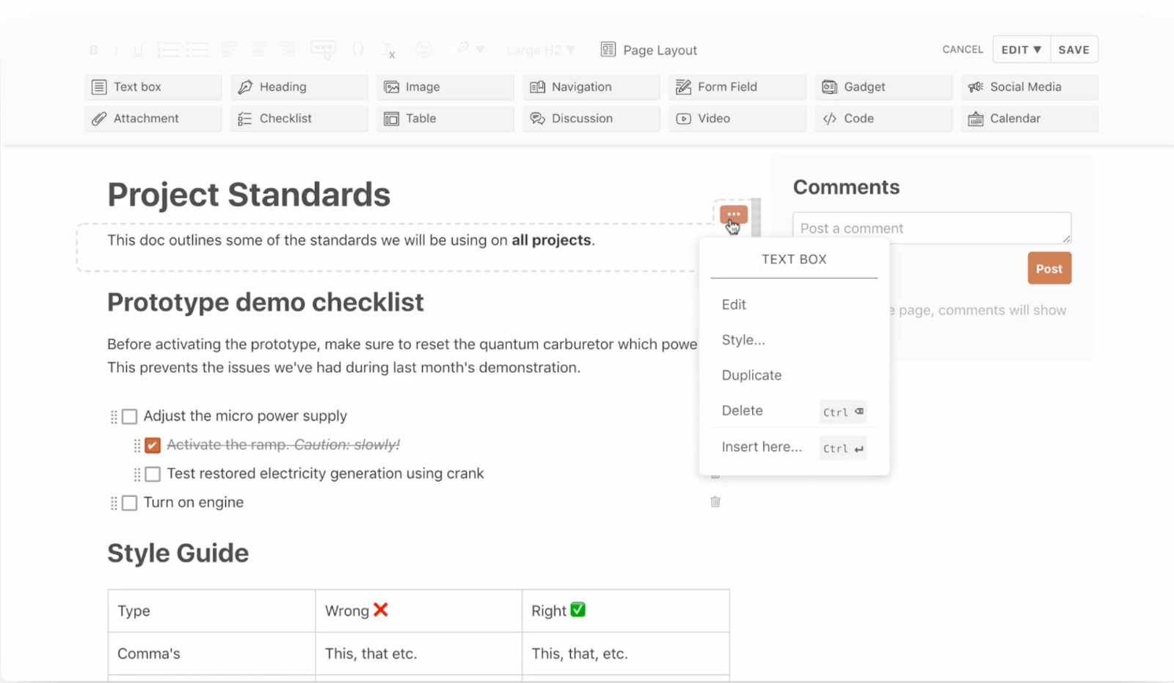Click drag handle of Adjust the micro power supply
The width and height of the screenshot is (1174, 683).
114,417
